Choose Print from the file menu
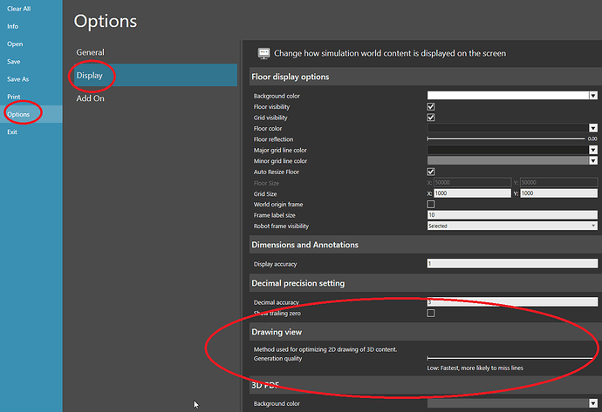The image size is (602, 412). click(14, 97)
